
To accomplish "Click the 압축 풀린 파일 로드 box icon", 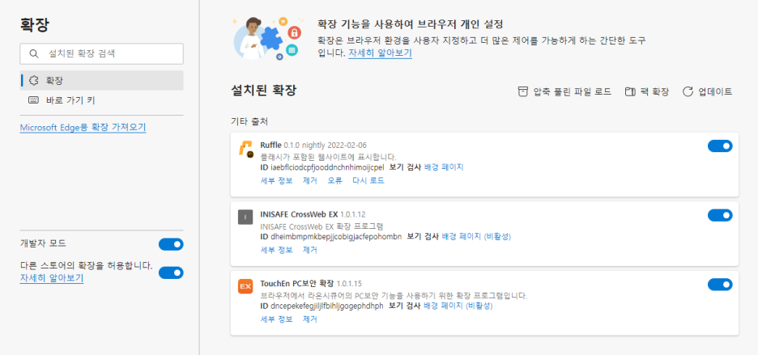I will point(522,91).
